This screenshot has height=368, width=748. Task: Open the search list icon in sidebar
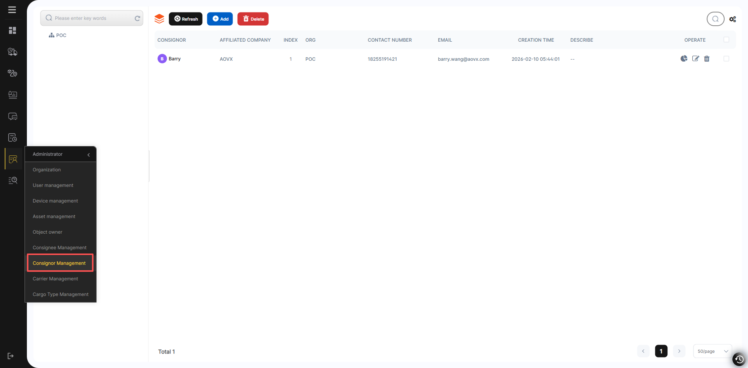tap(12, 180)
